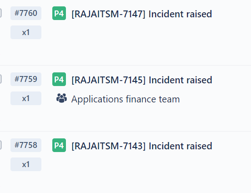Image resolution: width=251 pixels, height=193 pixels.
Task: Open the [RAJAITSM-7147] Incident raised alert
Action: point(142,14)
